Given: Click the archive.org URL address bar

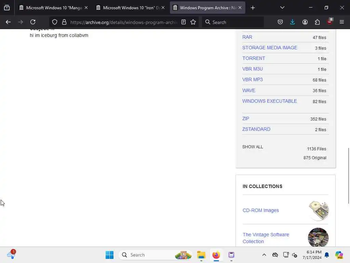Looking at the screenshot, I should pyautogui.click(x=124, y=22).
